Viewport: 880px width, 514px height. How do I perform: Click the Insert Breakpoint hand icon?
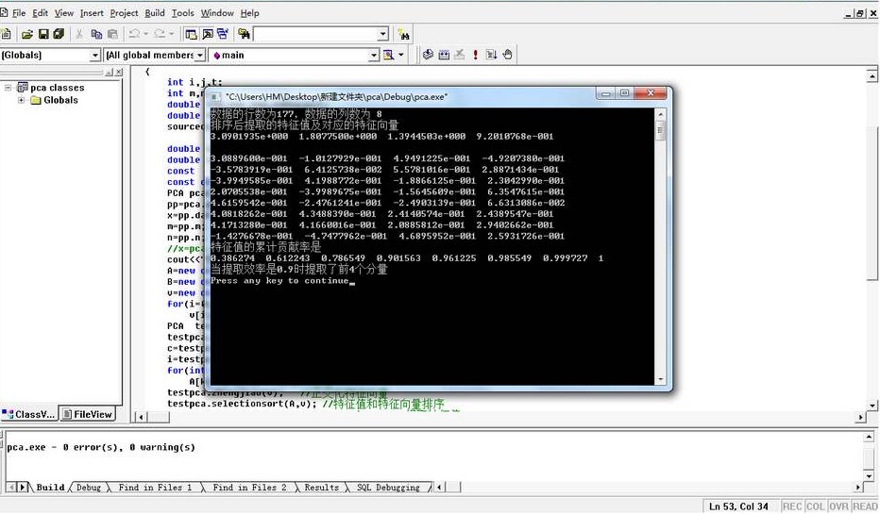[x=507, y=55]
